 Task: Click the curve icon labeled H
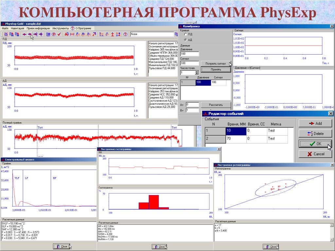coord(83,34)
